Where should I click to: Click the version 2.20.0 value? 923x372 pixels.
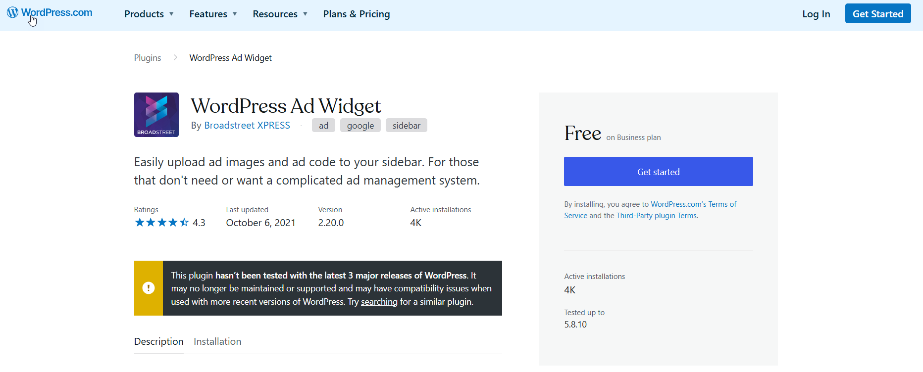[331, 223]
